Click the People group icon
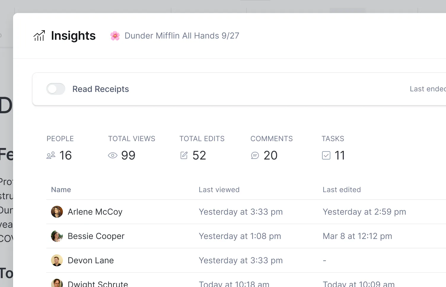The width and height of the screenshot is (446, 287). [51, 155]
